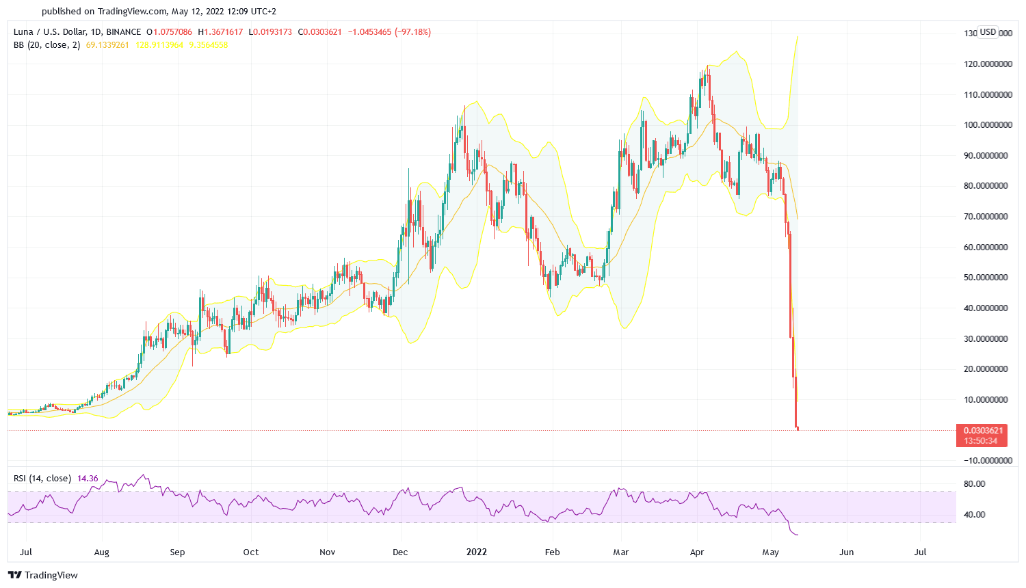Select the RSI (14, close) indicator label

coord(42,479)
